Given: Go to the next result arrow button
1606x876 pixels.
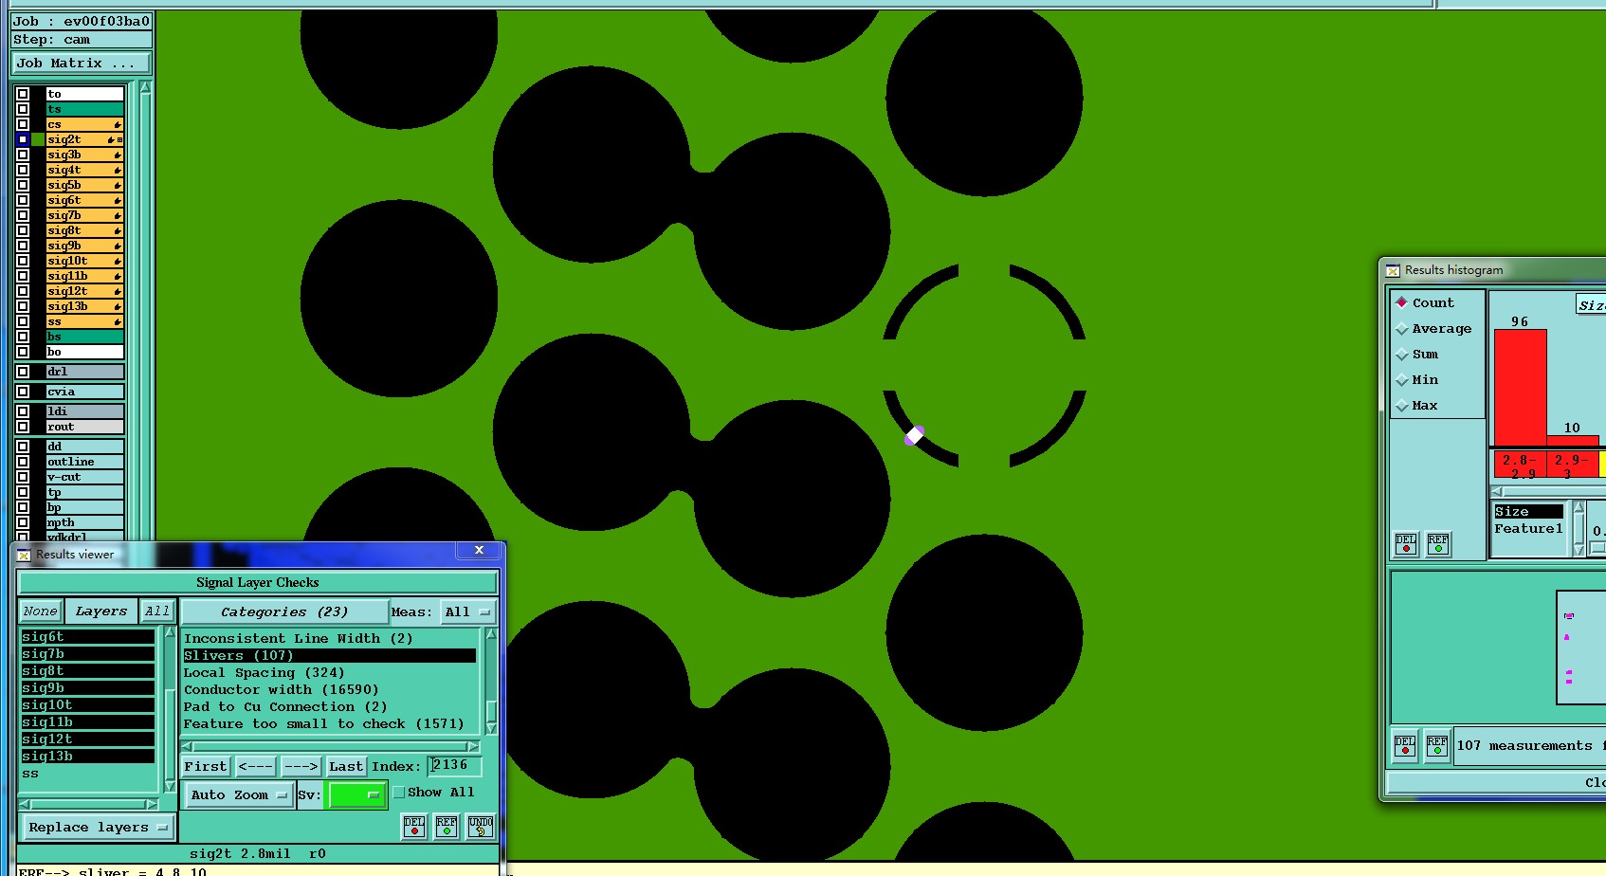Looking at the screenshot, I should tap(301, 766).
